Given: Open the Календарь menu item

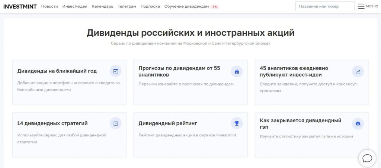Looking at the screenshot, I should pos(103,7).
